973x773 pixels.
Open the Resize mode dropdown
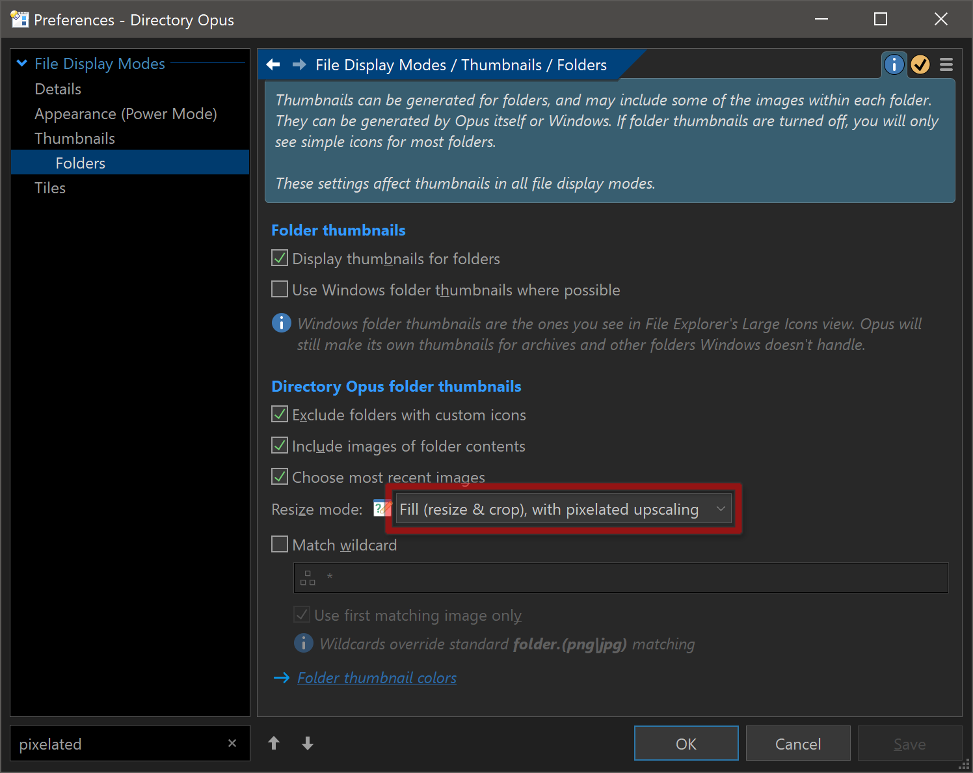[x=564, y=509]
